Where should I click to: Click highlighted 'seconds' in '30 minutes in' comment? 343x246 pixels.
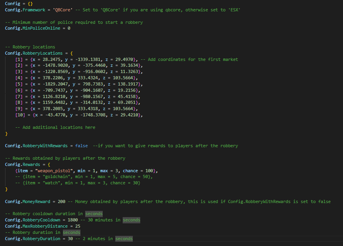[x=132, y=220]
